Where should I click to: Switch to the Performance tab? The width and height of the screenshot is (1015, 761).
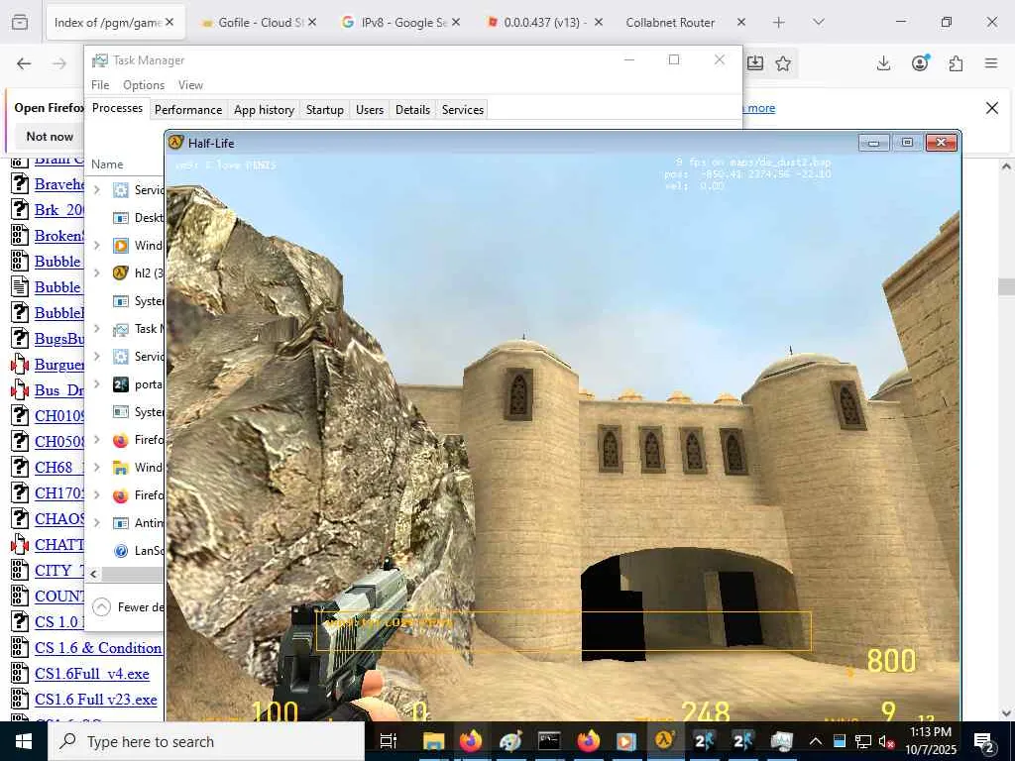187,109
